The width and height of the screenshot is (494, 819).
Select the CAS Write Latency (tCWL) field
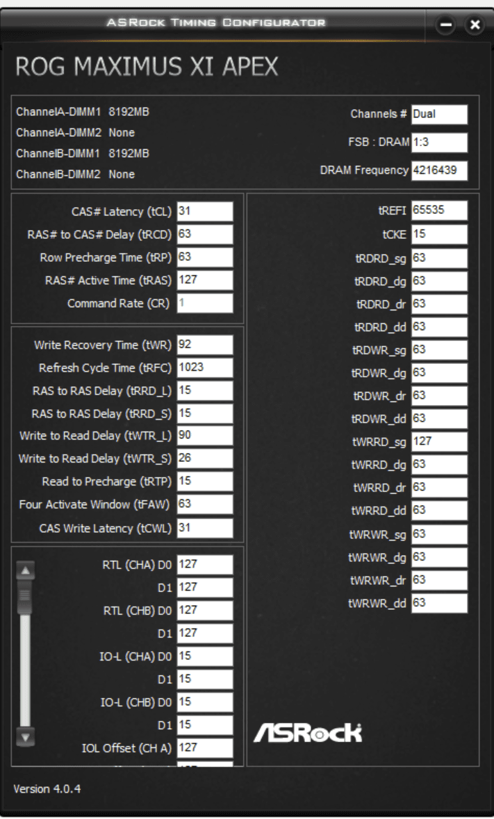coord(205,528)
